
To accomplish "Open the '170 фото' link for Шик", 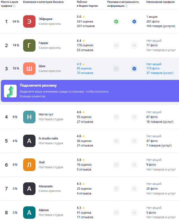I will click(153, 68).
